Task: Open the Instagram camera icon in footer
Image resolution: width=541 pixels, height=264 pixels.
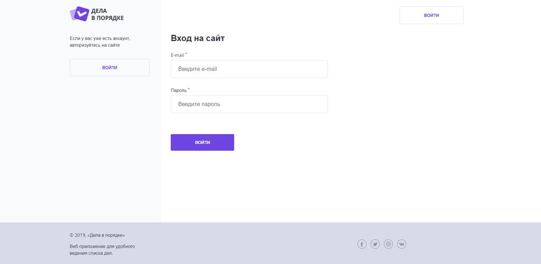Action: 388,244
